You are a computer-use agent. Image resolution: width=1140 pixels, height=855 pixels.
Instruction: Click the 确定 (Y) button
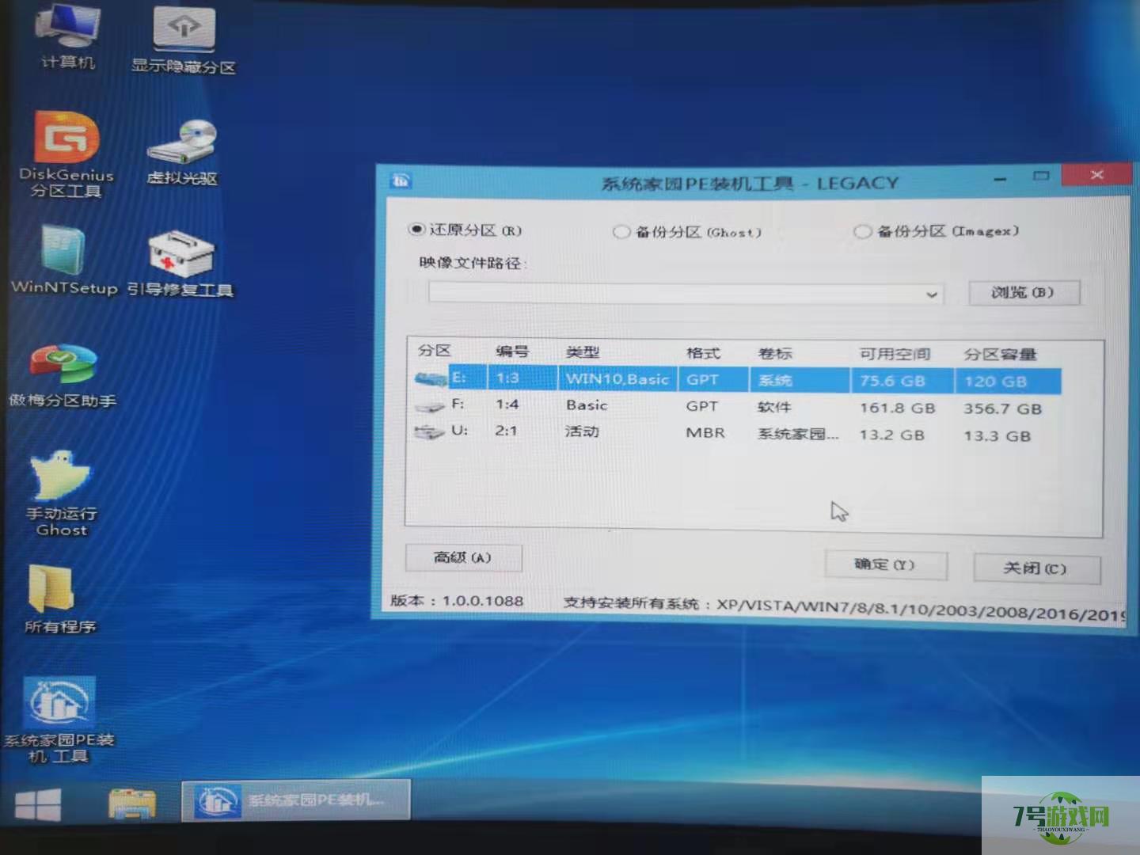pos(885,564)
